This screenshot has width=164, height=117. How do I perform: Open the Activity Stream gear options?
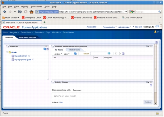147,82
